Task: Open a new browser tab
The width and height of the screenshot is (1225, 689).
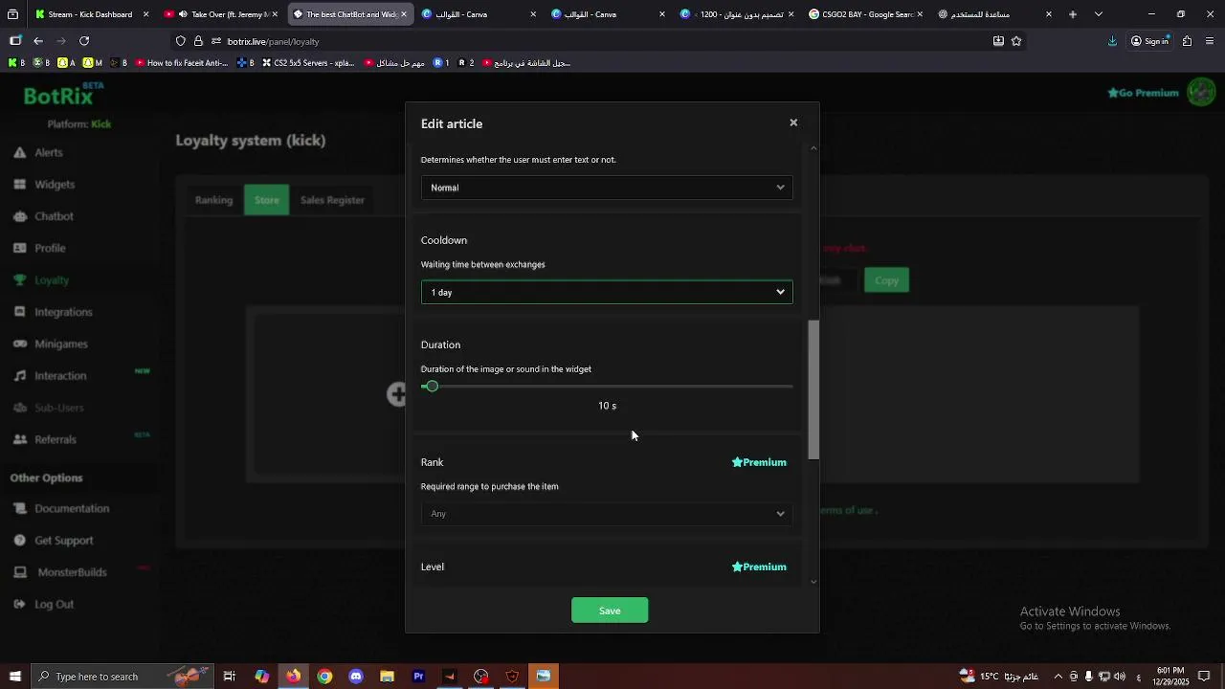Action: (x=1073, y=14)
